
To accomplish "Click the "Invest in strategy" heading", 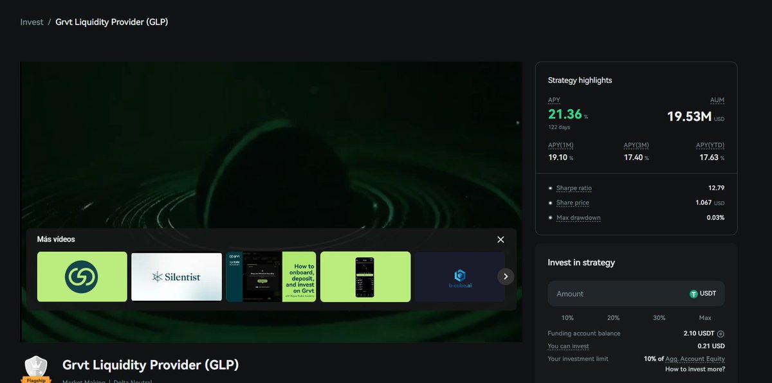I will coord(581,263).
